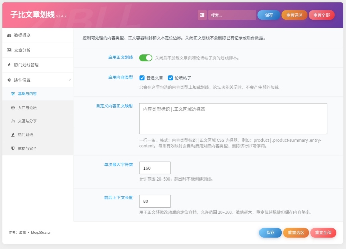This screenshot has width=346, height=249.
Task: Click the compass icon beside 入口与论坛
Action: pyautogui.click(x=13, y=108)
